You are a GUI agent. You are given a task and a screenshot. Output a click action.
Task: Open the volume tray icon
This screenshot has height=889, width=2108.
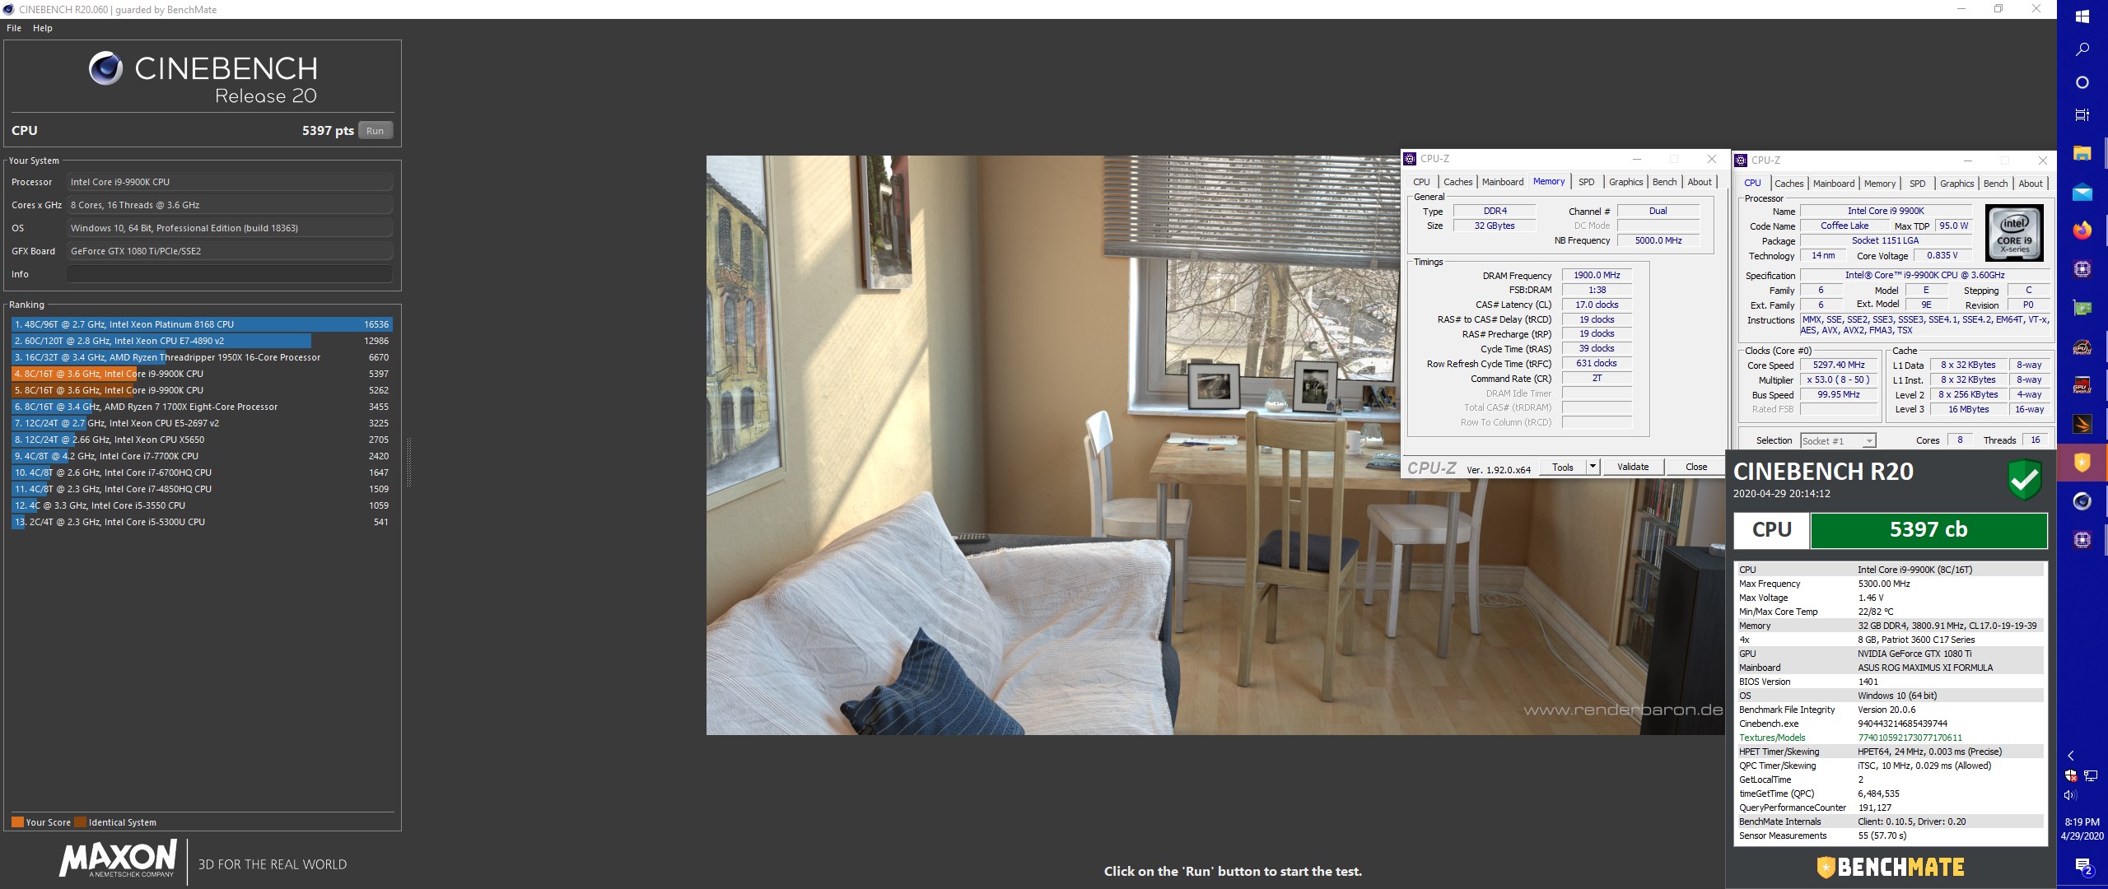[2071, 795]
